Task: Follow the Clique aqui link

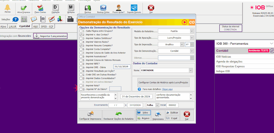Action: click(x=167, y=89)
